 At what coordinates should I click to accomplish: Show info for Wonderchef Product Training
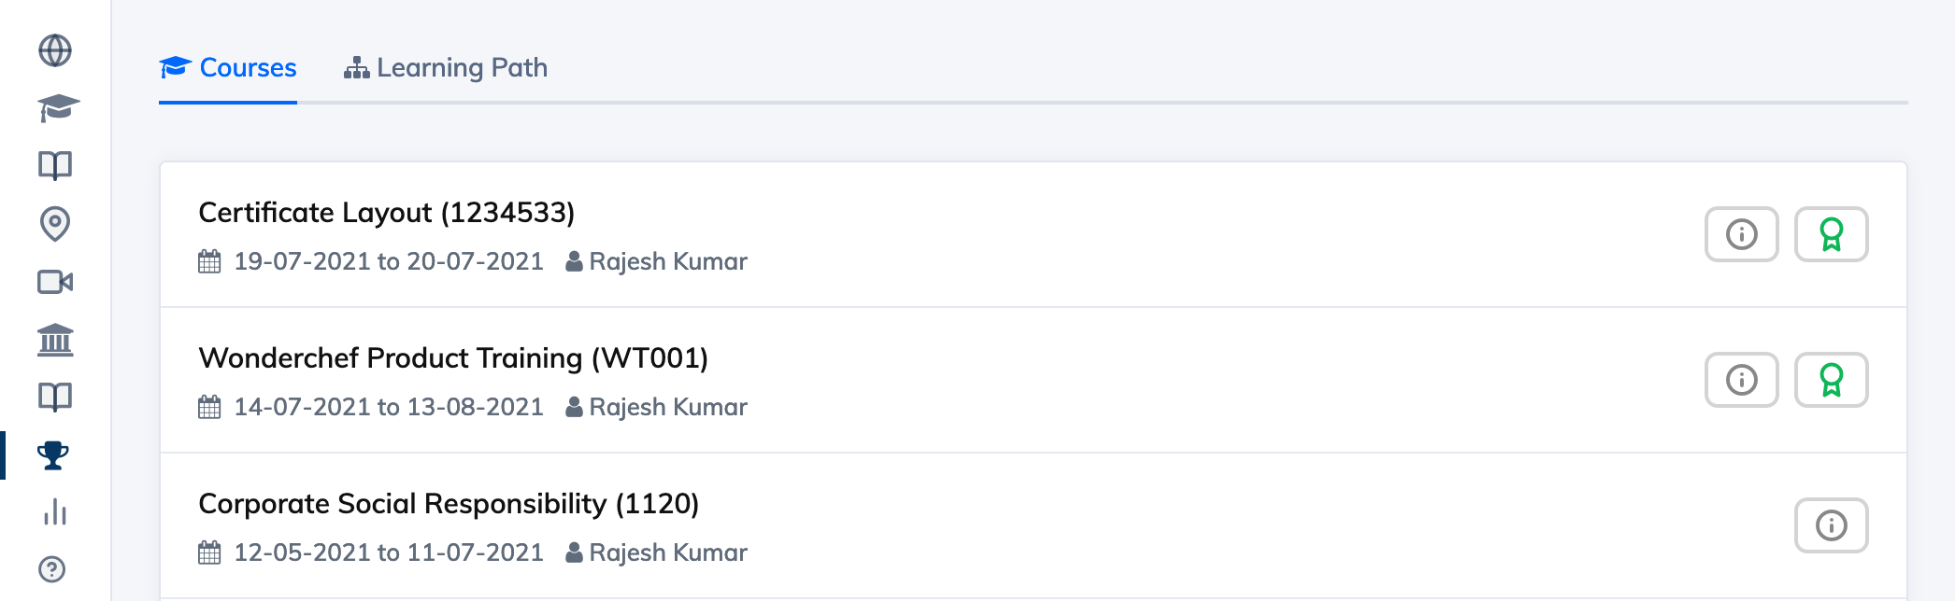(1741, 380)
